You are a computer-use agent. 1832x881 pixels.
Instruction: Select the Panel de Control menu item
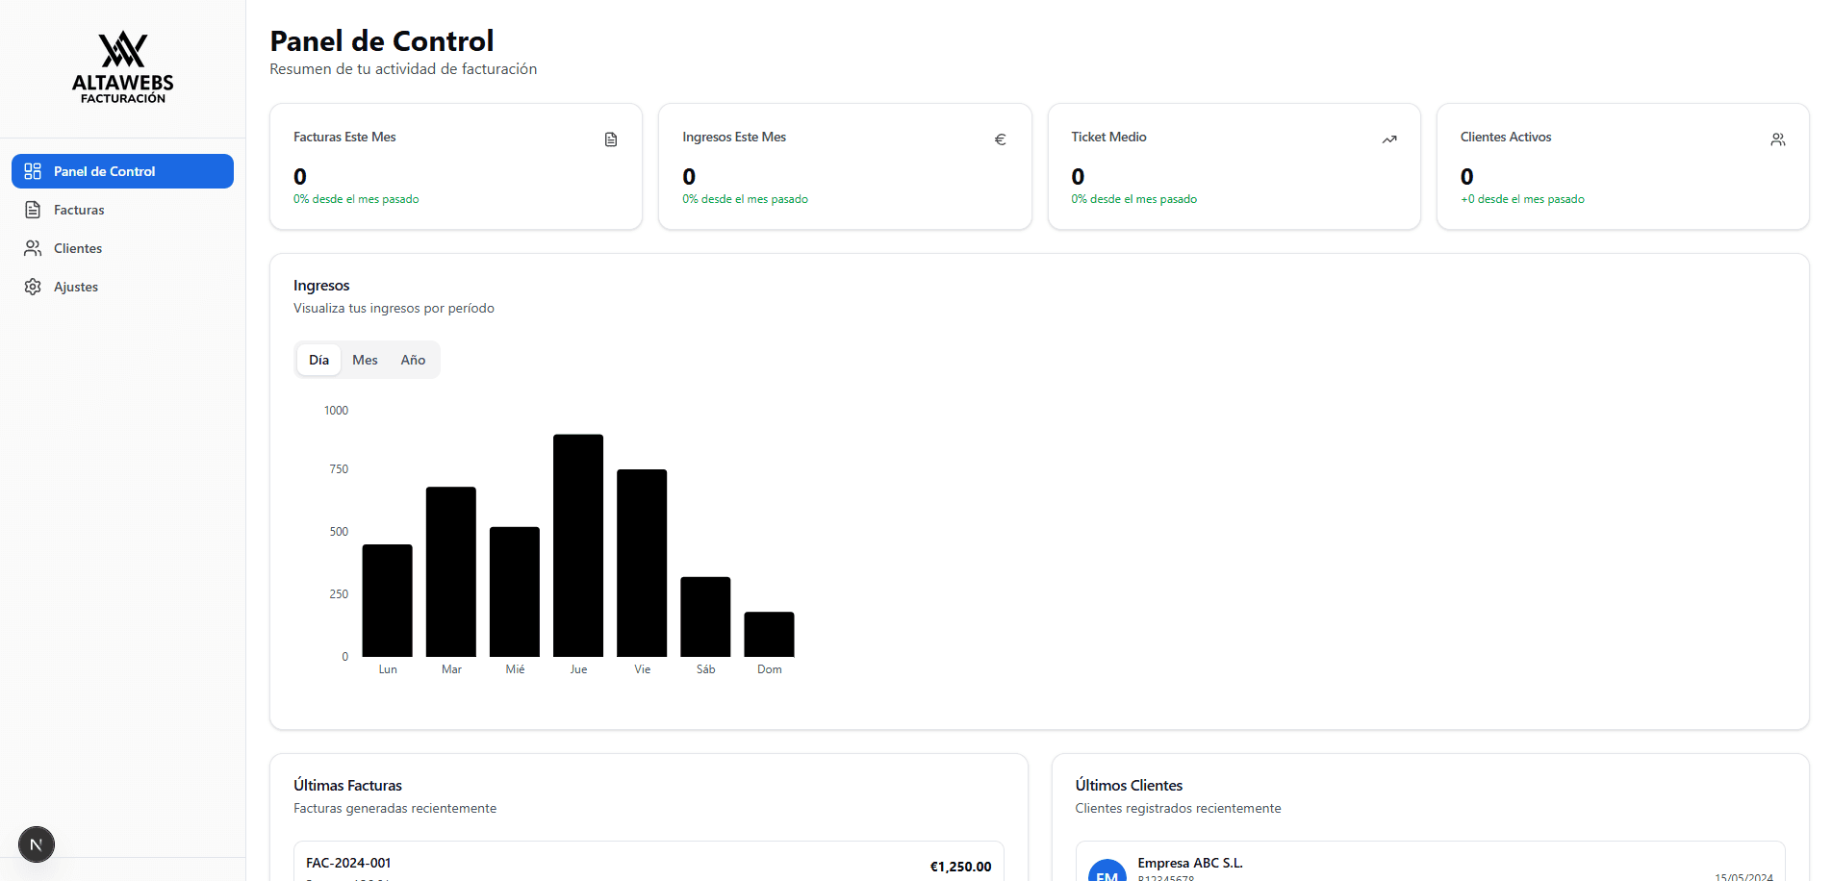[x=104, y=171]
